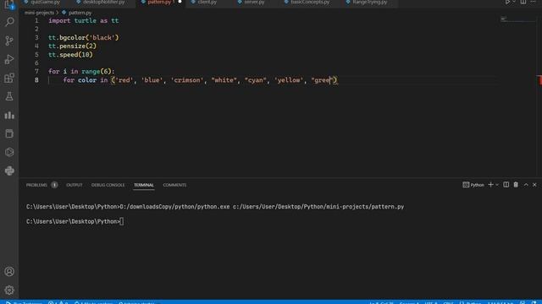Click the editor minimap
This screenshot has width=542, height=304.
point(517,19)
